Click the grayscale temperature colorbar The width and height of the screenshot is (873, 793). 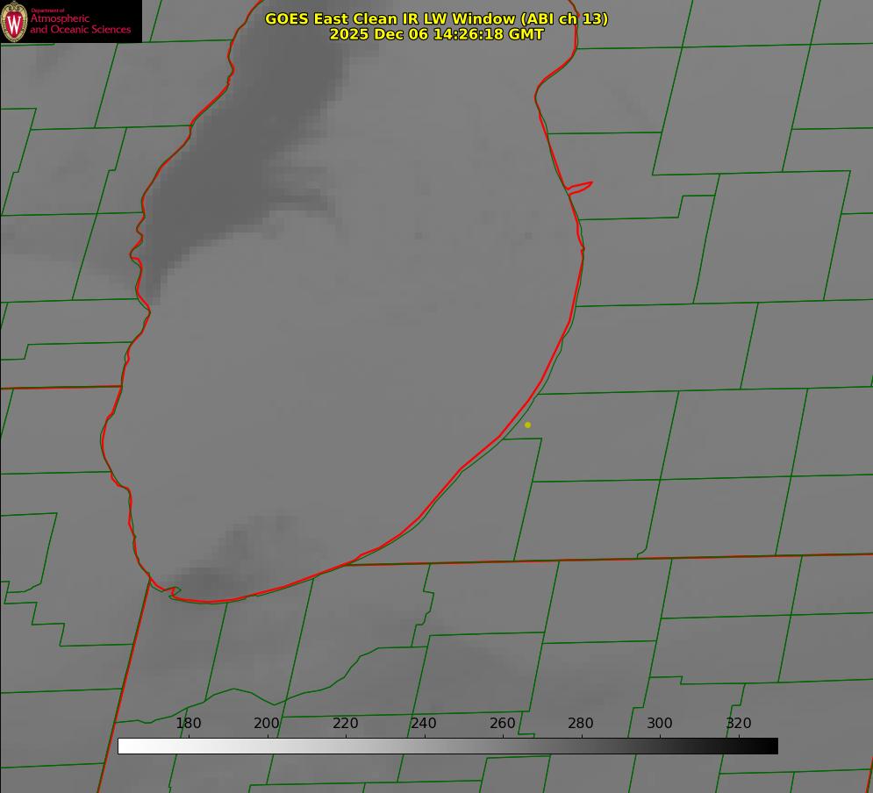(447, 746)
